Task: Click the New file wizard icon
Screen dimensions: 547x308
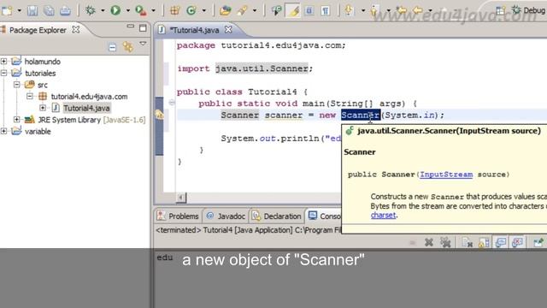Action: point(7,11)
